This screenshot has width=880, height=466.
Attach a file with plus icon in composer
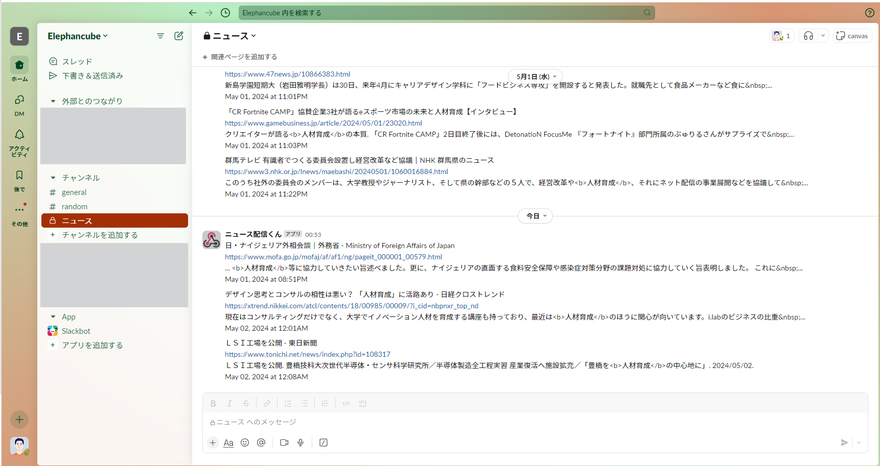click(213, 443)
